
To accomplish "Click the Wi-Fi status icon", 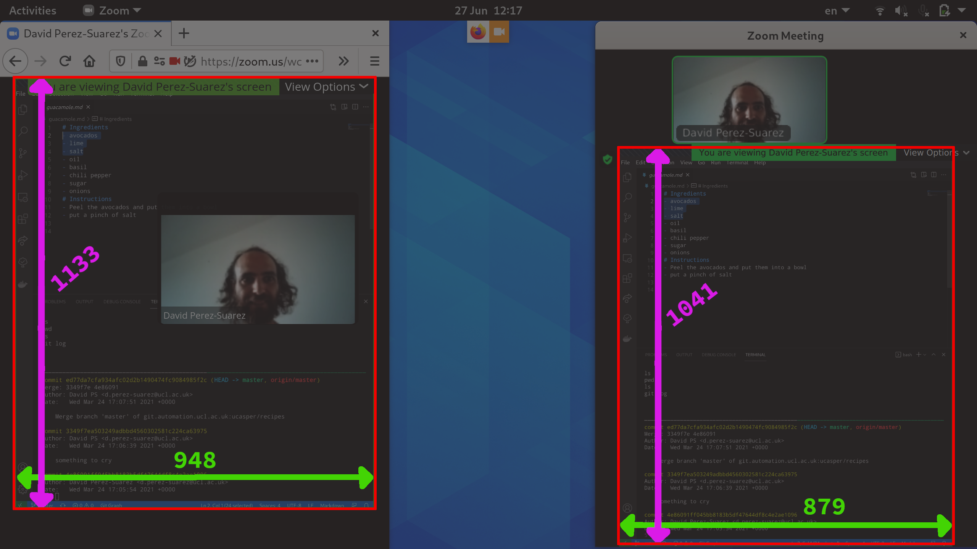I will (880, 11).
